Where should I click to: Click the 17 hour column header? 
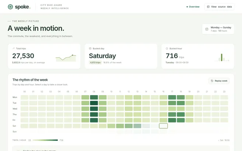172,91
